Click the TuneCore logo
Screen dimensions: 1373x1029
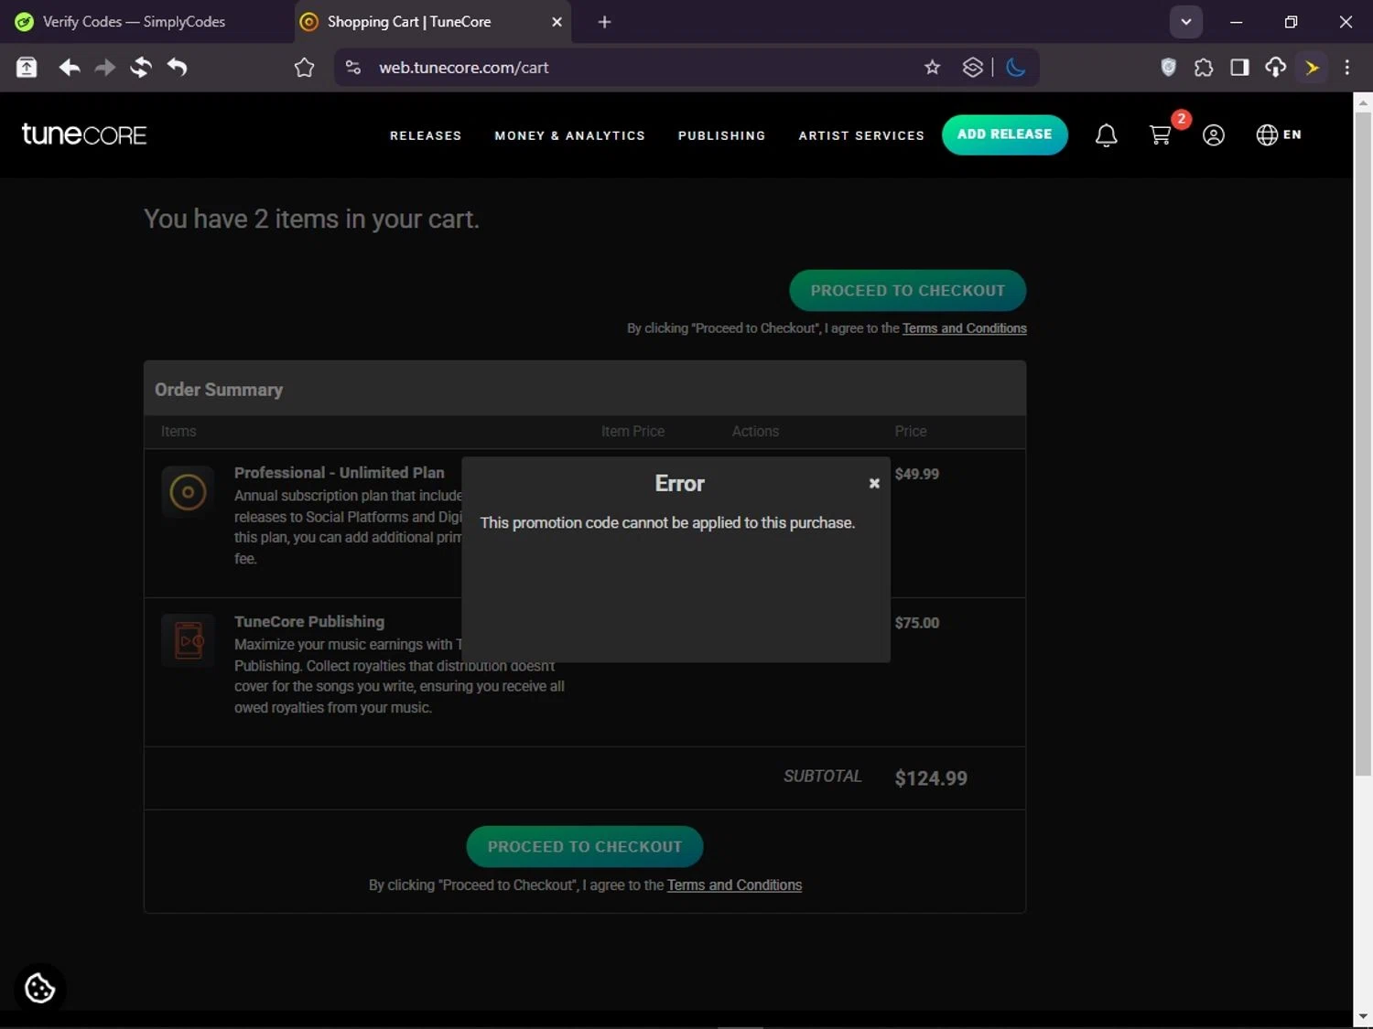point(84,134)
